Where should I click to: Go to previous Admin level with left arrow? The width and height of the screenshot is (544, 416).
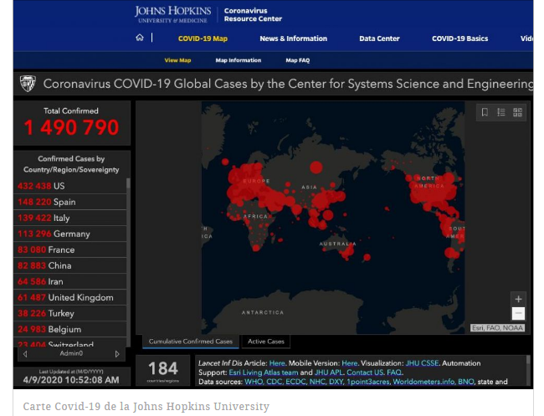coord(25,354)
